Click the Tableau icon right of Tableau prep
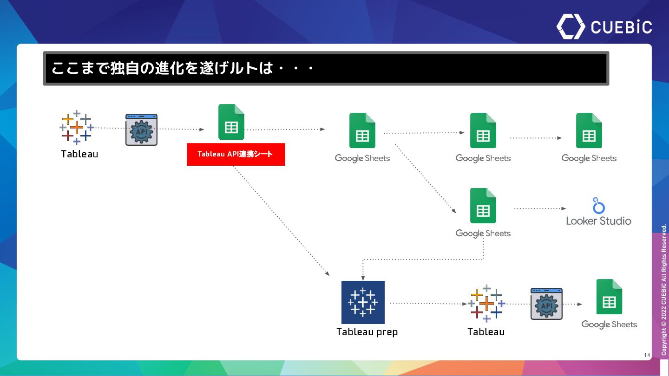Screen dimensions: 669x376 click(486, 304)
